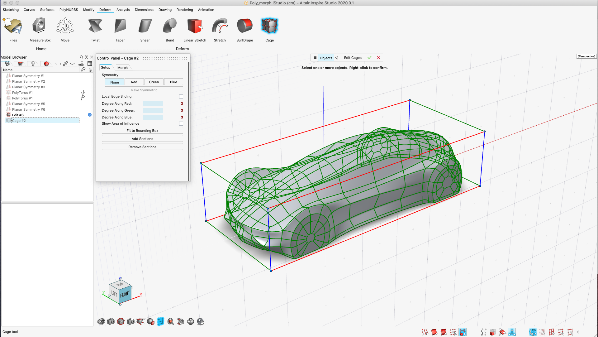Set symmetry to Green

[x=154, y=82]
